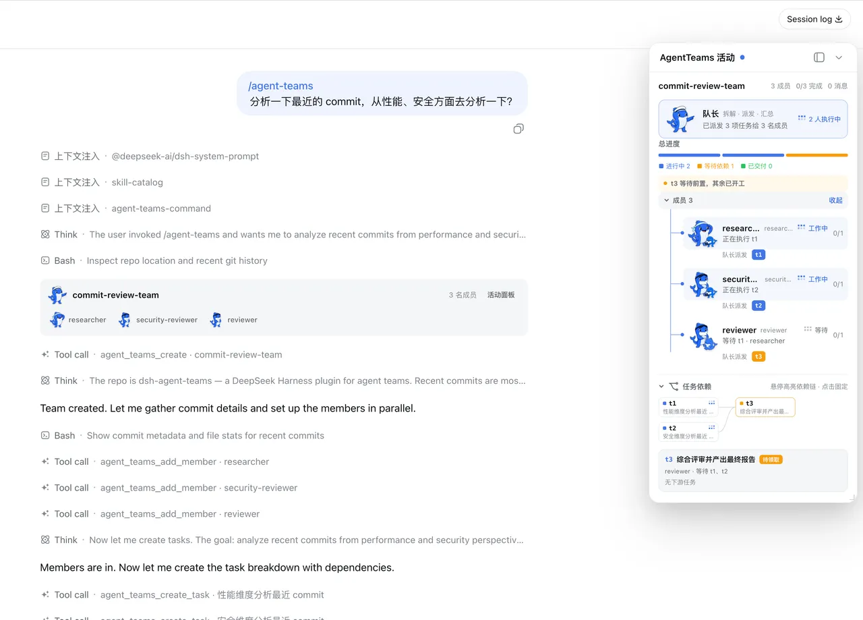This screenshot has width=863, height=620.
Task: Collapse the 任务依赖 section chevron
Action: click(x=661, y=387)
